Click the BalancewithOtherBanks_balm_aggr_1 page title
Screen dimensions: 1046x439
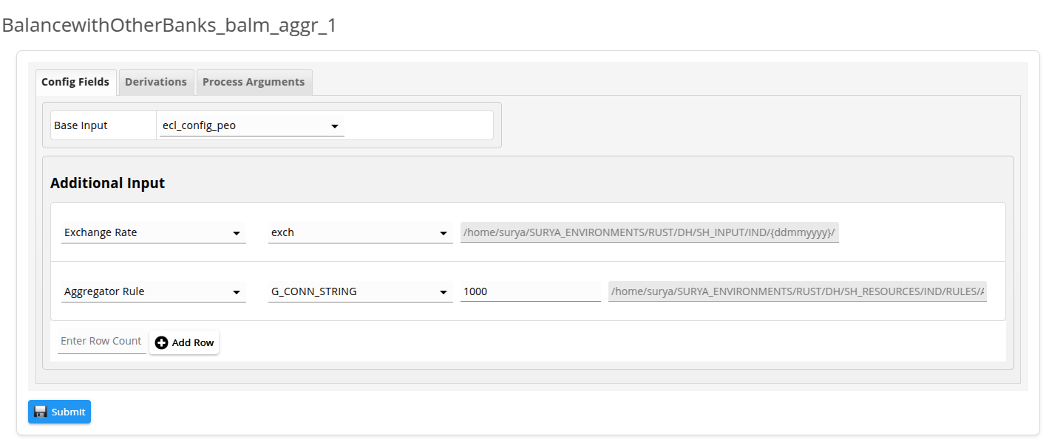pyautogui.click(x=169, y=25)
